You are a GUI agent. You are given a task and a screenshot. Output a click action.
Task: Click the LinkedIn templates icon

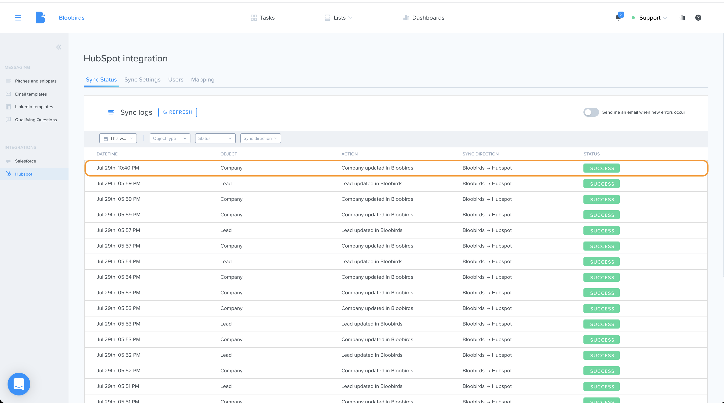(8, 107)
